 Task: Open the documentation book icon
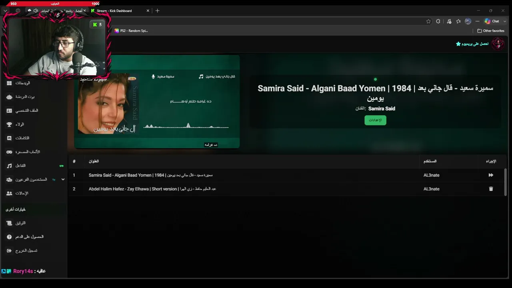click(x=9, y=223)
